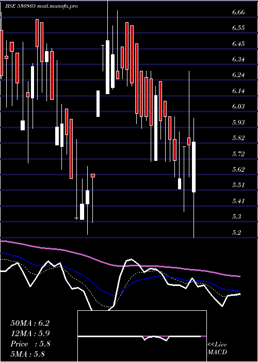Click the 6.14 price axis label

pyautogui.click(x=238, y=90)
